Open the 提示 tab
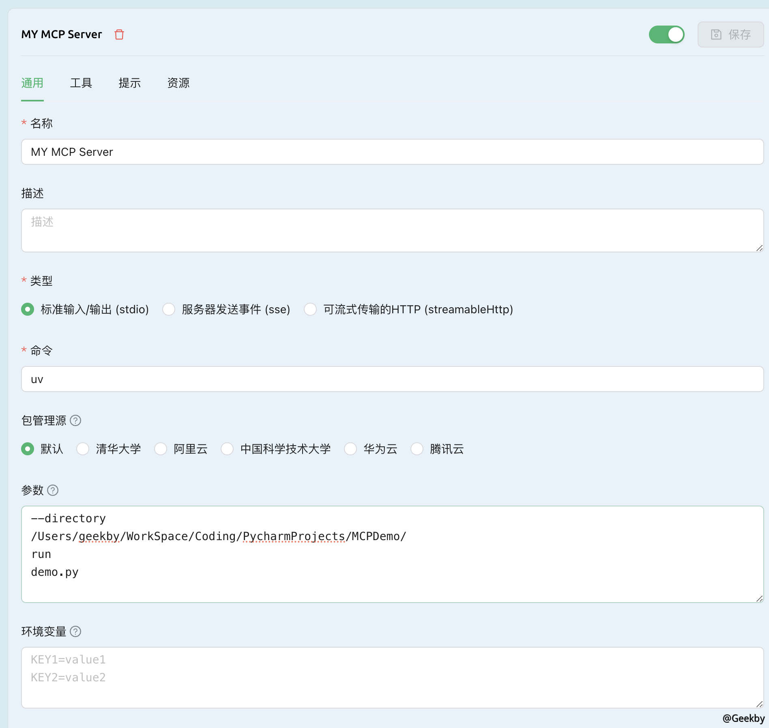The width and height of the screenshot is (769, 728). coord(130,83)
